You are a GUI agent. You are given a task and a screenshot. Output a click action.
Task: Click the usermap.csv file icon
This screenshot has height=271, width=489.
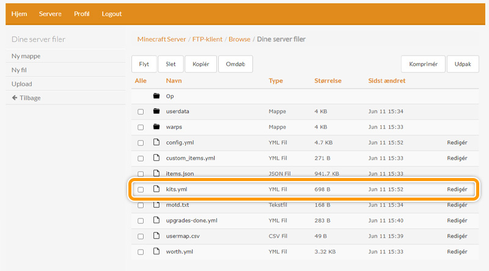coord(156,236)
